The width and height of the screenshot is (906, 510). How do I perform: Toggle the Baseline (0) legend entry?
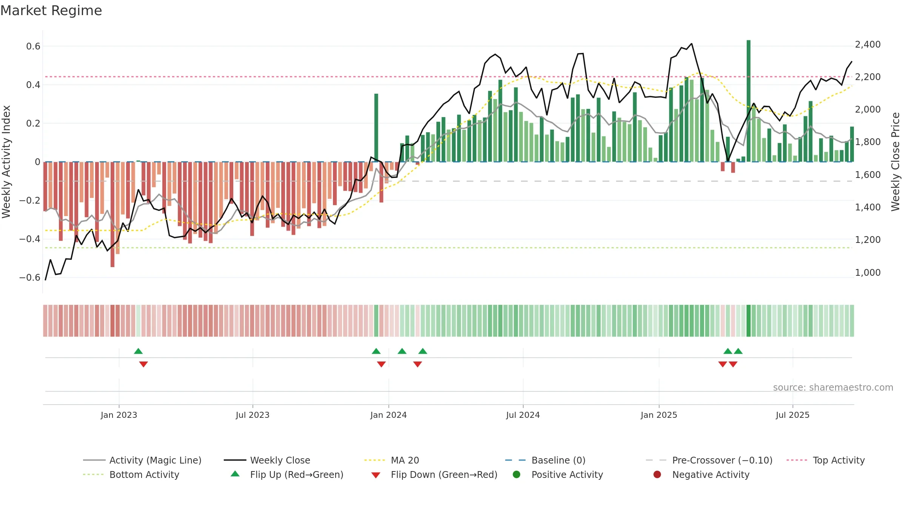pos(545,460)
